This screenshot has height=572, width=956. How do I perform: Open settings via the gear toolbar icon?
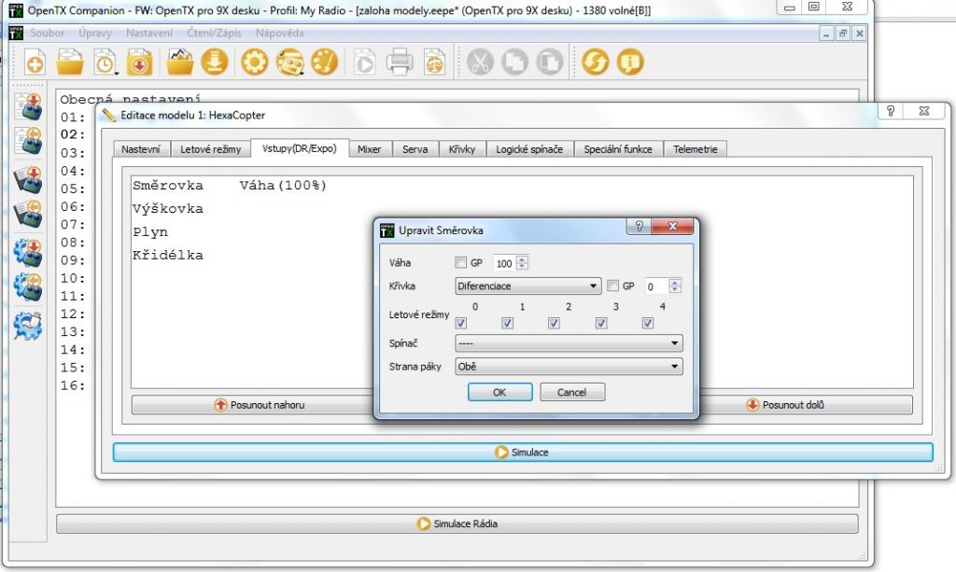[x=254, y=63]
